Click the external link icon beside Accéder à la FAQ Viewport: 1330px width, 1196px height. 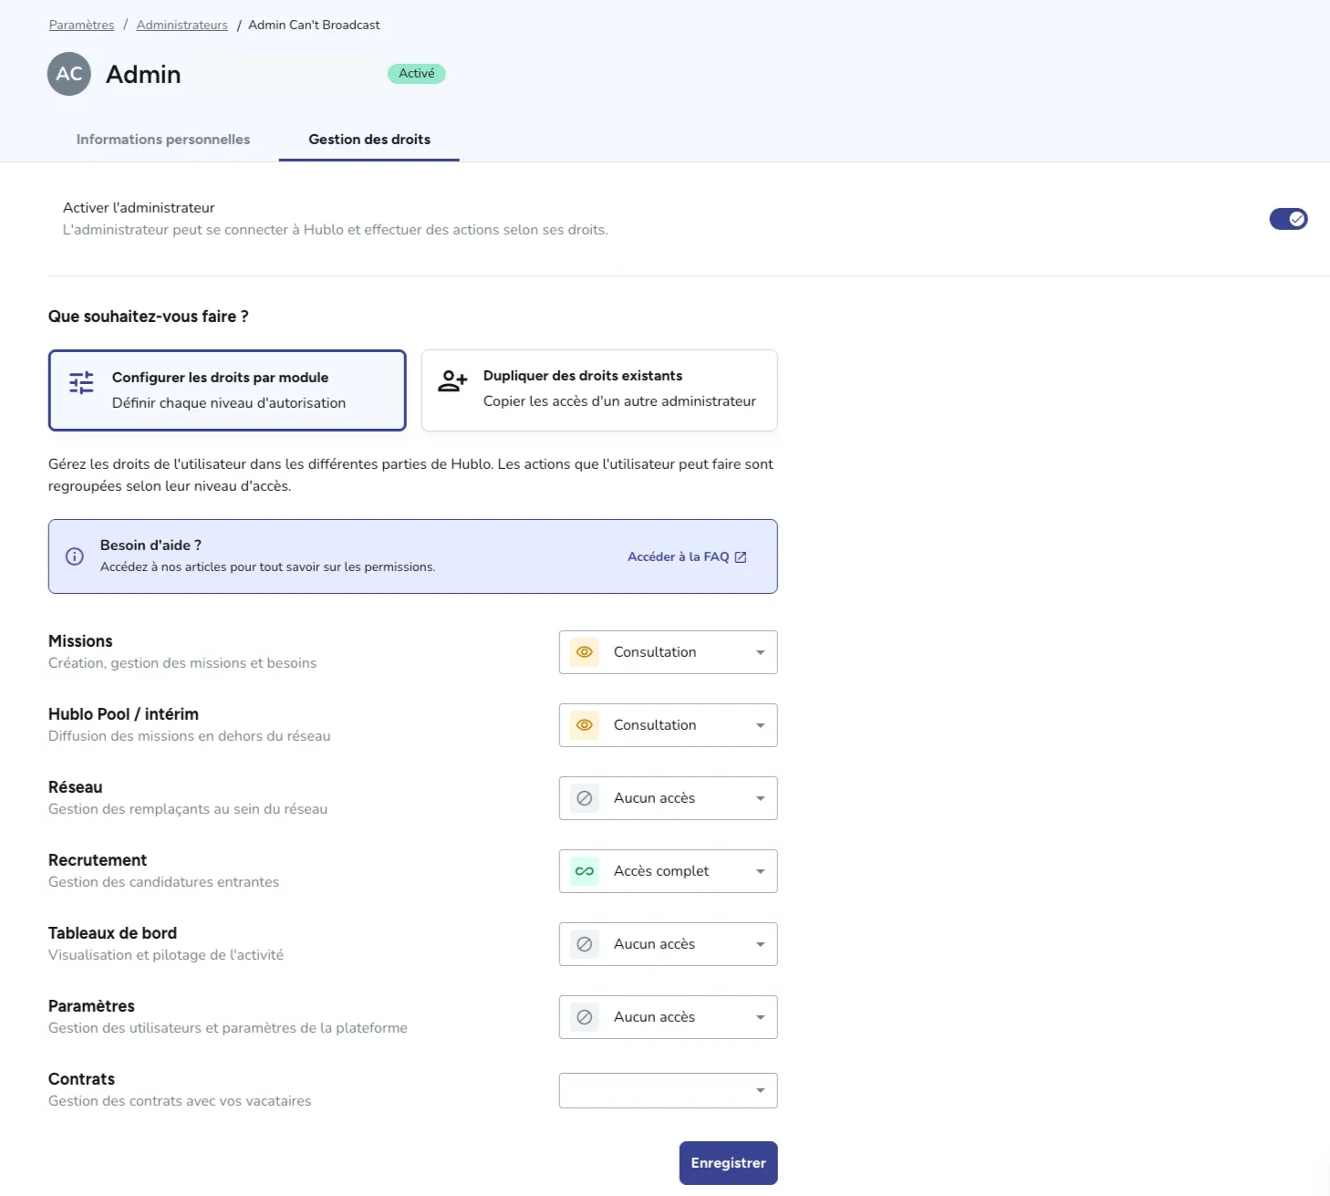(x=741, y=557)
